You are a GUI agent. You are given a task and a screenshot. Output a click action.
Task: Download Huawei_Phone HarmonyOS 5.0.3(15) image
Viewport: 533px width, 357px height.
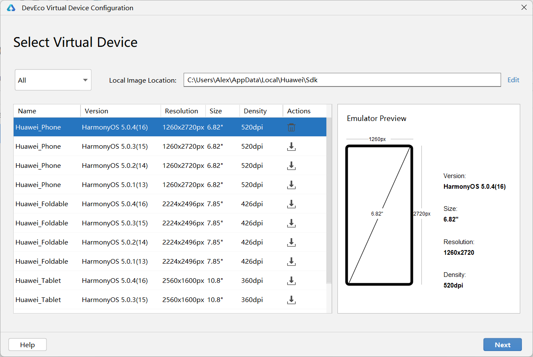coord(291,147)
